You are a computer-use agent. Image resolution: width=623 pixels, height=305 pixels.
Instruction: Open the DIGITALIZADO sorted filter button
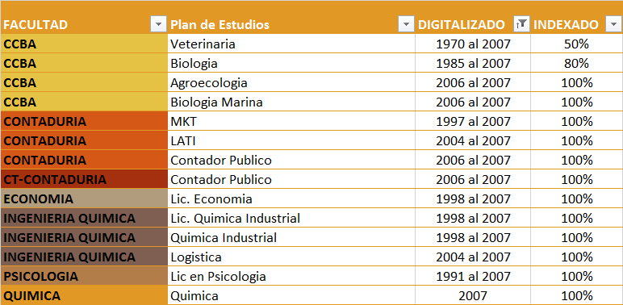click(521, 25)
